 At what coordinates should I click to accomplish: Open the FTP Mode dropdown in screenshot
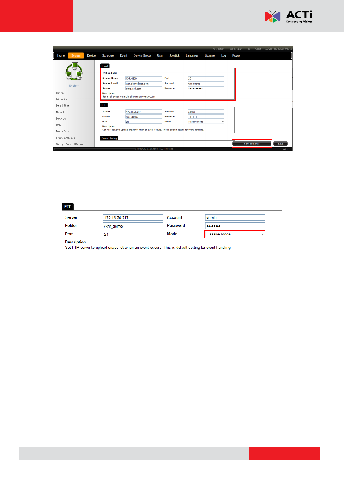coord(206,122)
